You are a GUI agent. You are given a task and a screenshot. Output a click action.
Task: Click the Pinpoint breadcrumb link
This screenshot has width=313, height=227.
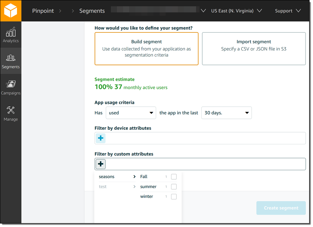coord(43,11)
